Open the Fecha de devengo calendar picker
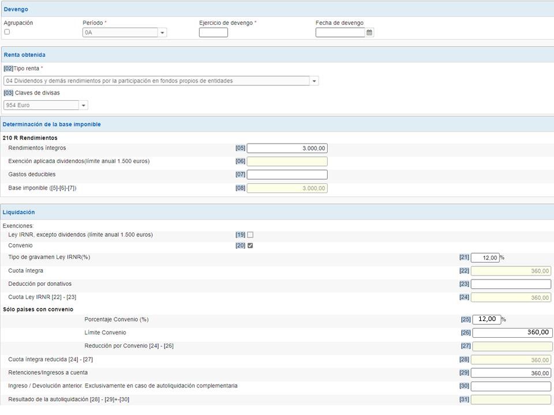The height and width of the screenshot is (415, 554). click(x=369, y=32)
